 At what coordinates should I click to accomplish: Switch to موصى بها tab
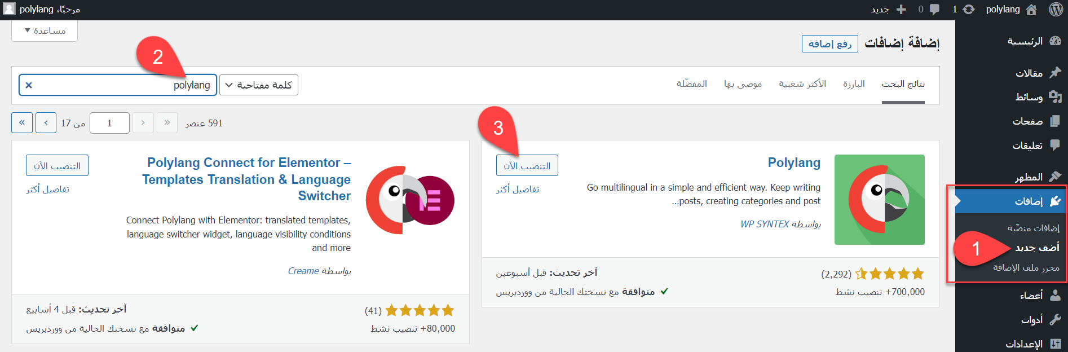(743, 84)
